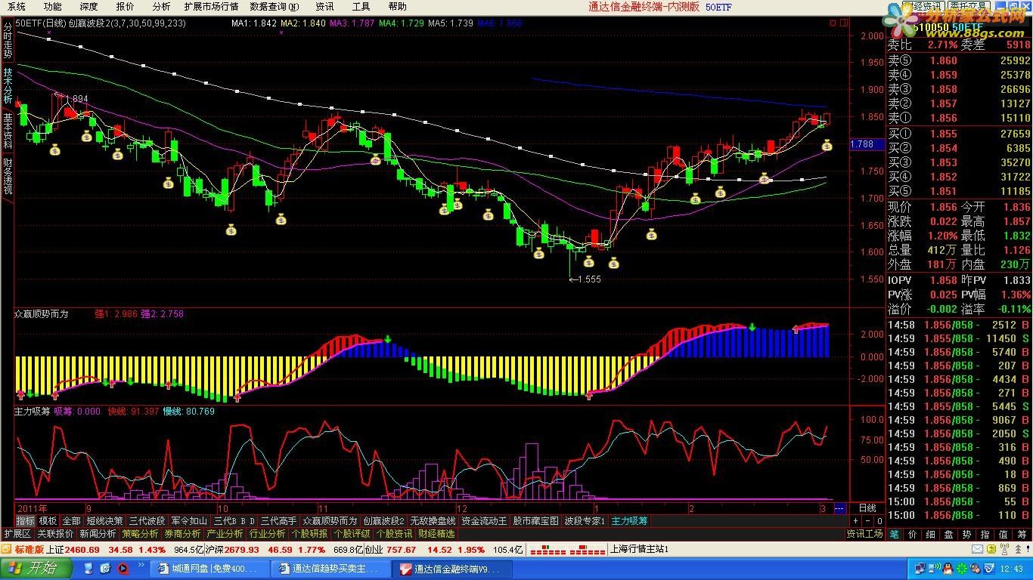This screenshot has width=1033, height=580.
Task: Select the 模板 indicator tab
Action: (x=48, y=521)
